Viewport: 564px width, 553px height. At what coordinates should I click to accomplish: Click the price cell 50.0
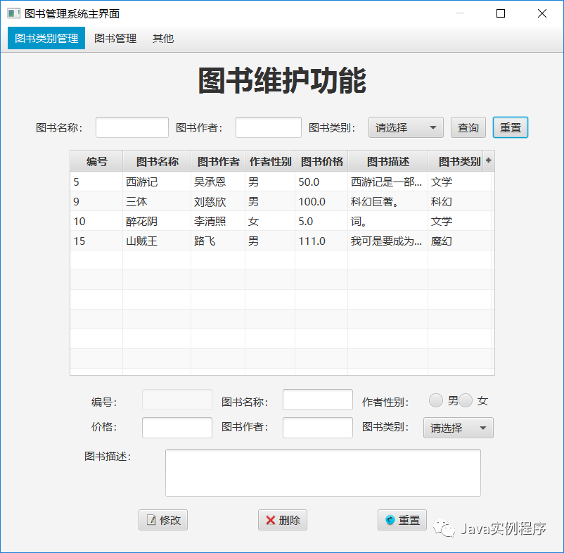(321, 182)
